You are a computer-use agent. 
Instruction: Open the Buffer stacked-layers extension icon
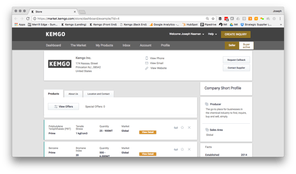[x=220, y=18]
